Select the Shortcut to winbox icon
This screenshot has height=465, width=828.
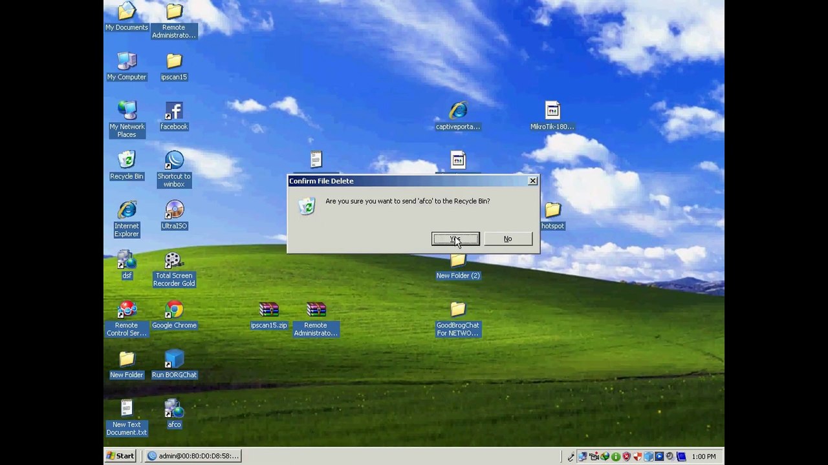(174, 169)
